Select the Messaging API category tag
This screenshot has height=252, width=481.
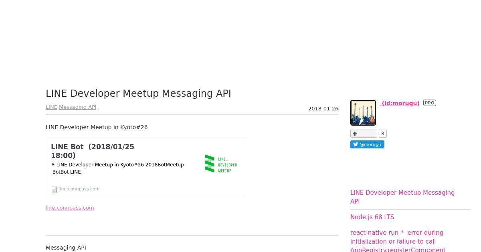coord(78,107)
